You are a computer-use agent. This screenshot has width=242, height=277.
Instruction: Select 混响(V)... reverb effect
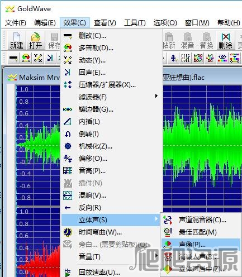(x=112, y=195)
